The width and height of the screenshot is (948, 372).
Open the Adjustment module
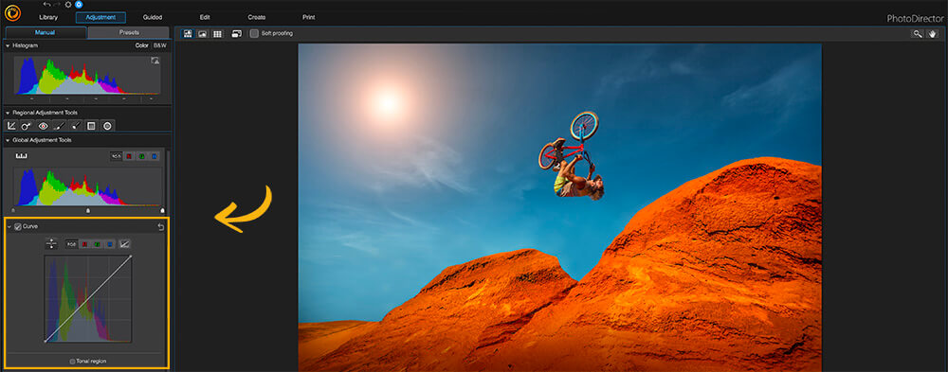[101, 18]
